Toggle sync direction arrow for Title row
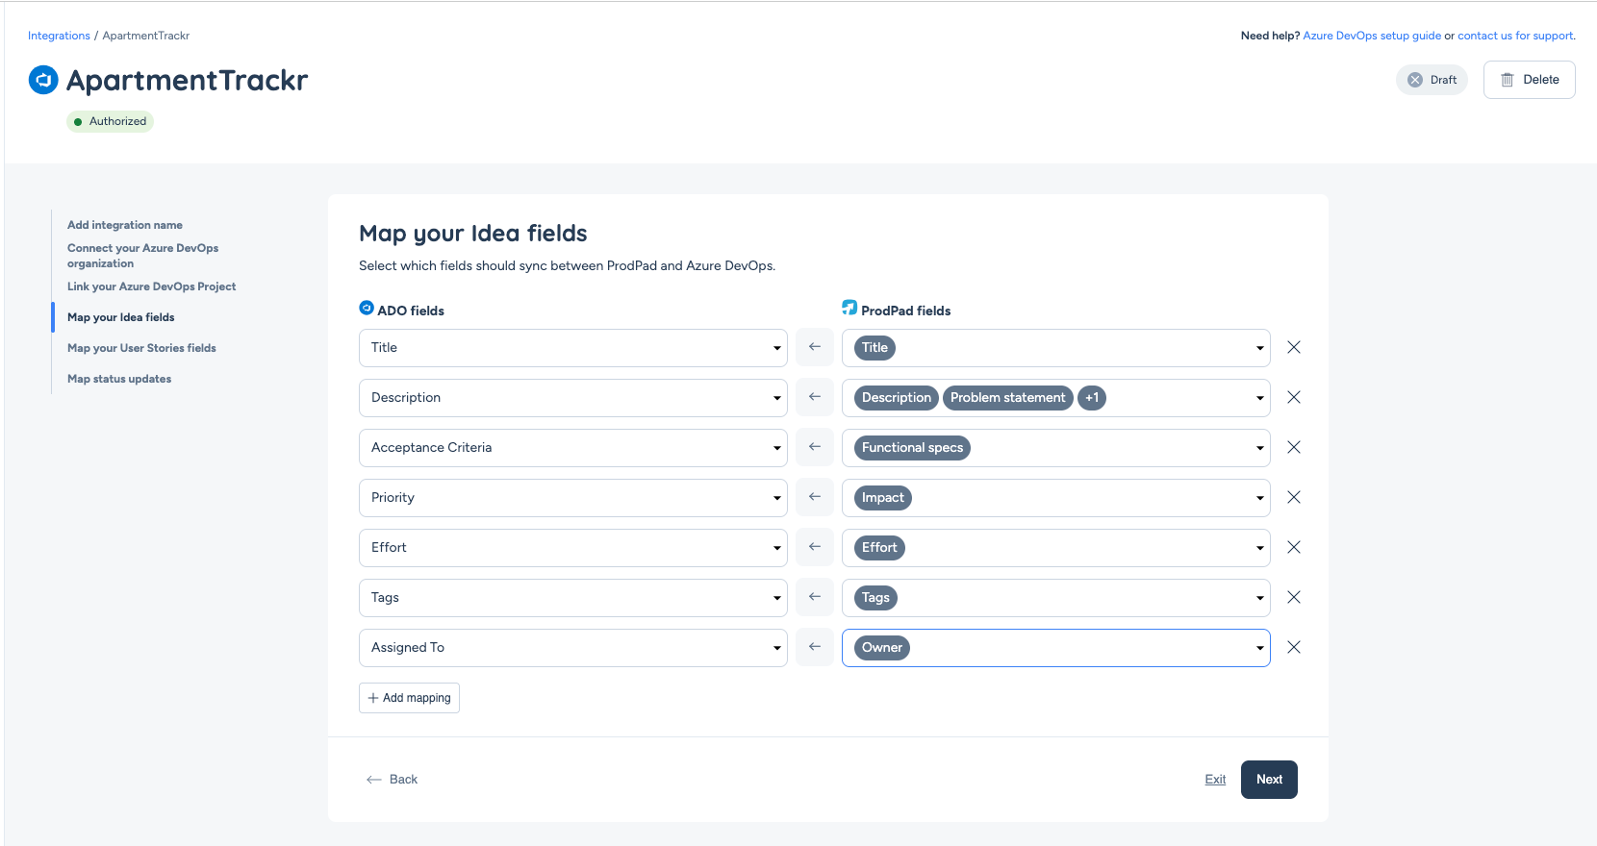Viewport: 1597px width, 846px height. click(815, 347)
